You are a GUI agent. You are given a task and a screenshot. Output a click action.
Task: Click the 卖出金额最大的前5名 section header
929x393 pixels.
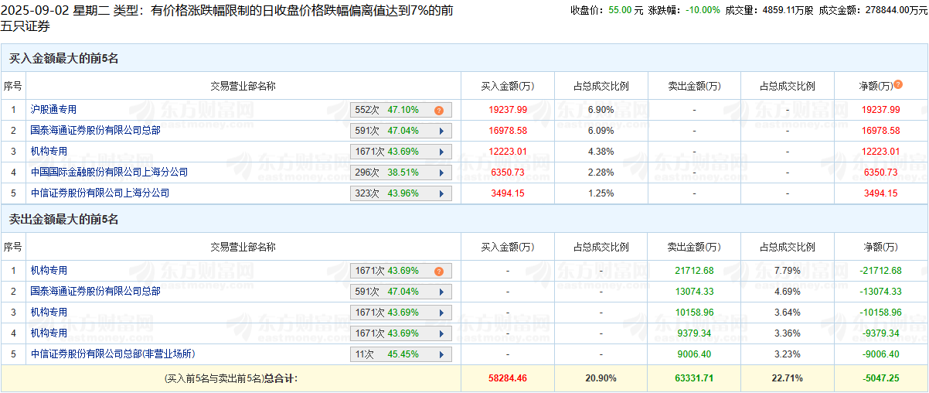(63, 220)
